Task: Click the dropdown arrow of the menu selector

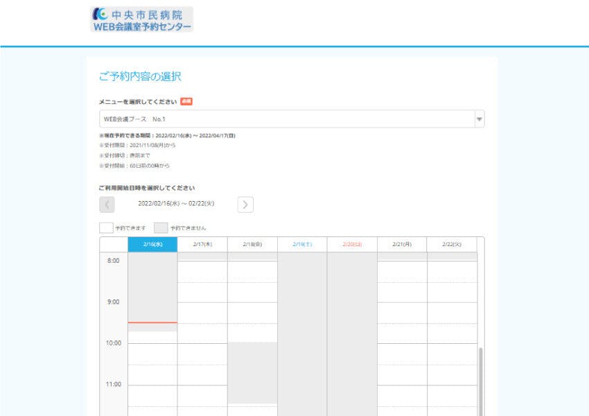Action: [x=478, y=119]
